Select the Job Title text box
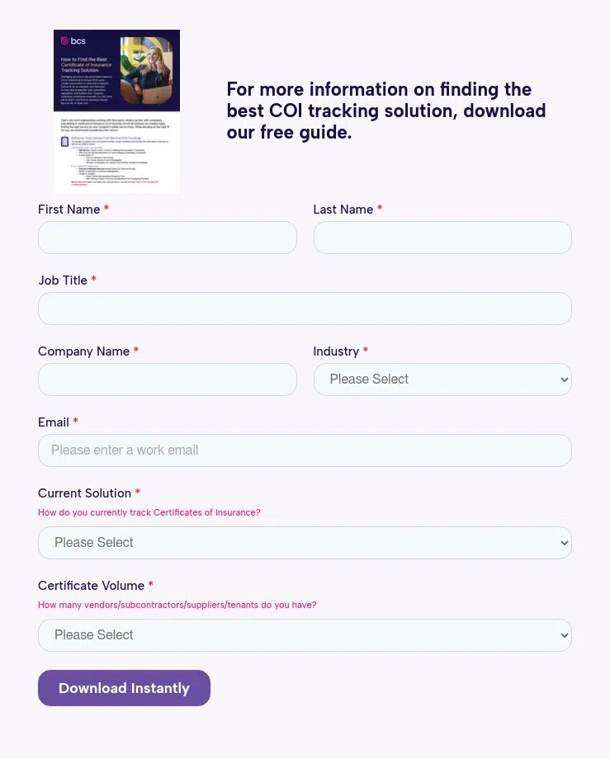Viewport: 610px width, 759px height. 305,309
